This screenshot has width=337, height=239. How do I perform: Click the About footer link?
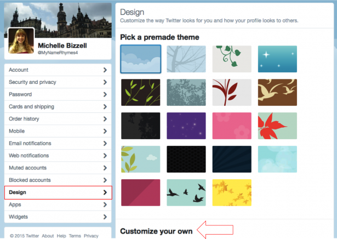[48, 236]
